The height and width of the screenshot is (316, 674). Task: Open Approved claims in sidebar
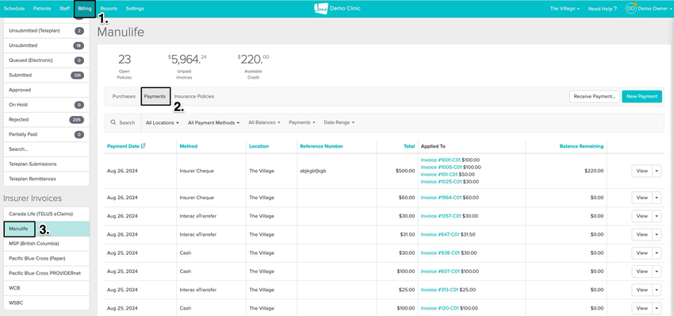tap(47, 90)
